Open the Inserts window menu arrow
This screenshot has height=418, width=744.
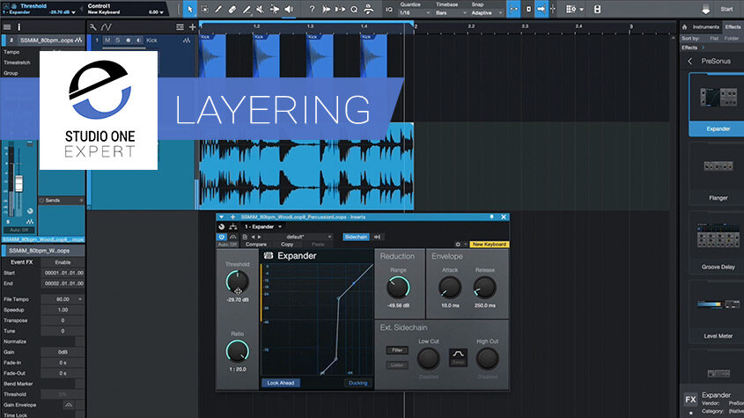click(x=221, y=216)
